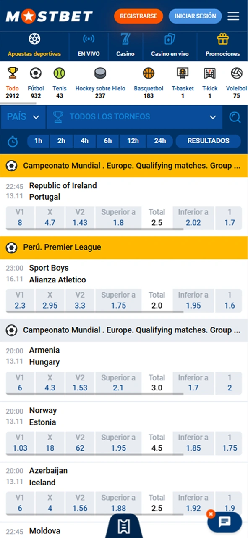Open the Tenis sport category
The height and width of the screenshot is (538, 248).
point(59,74)
